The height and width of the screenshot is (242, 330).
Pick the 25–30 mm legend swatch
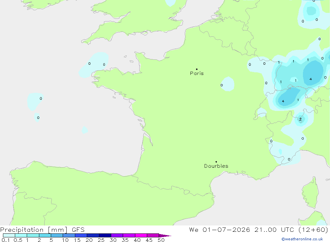[105, 235]
